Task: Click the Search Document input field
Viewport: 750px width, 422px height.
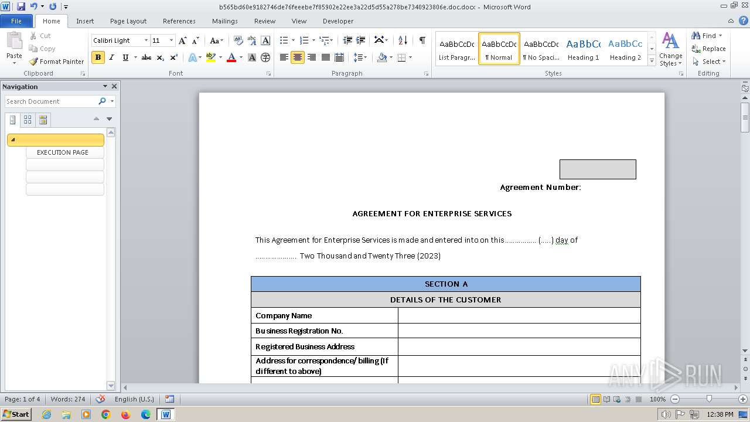Action: pyautogui.click(x=51, y=101)
